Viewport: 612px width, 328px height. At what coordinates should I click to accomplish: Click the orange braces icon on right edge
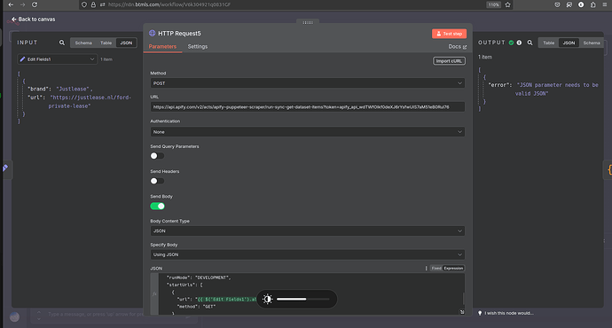point(609,169)
